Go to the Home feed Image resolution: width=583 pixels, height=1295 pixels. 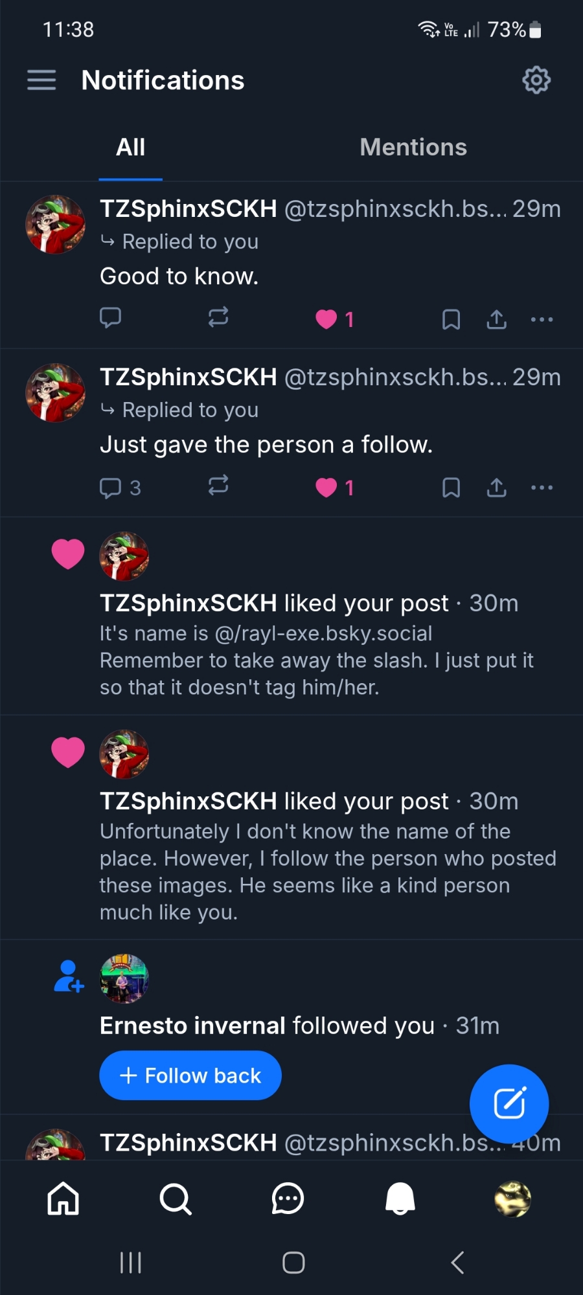63,1199
